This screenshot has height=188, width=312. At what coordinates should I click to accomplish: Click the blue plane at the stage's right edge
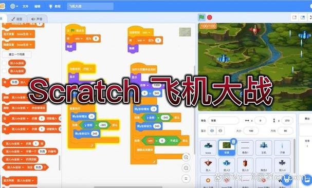(x=304, y=35)
